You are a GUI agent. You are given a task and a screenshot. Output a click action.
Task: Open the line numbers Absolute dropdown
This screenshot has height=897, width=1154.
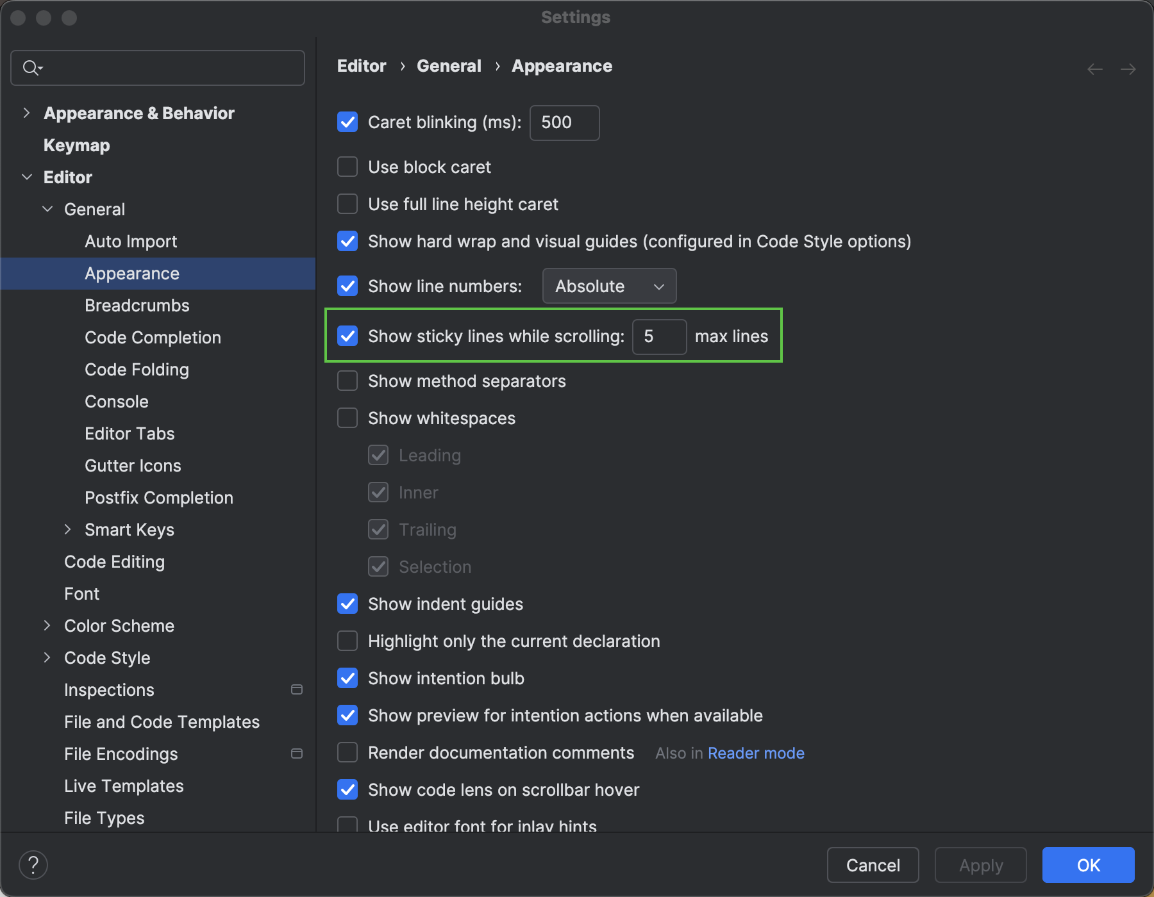pyautogui.click(x=609, y=286)
